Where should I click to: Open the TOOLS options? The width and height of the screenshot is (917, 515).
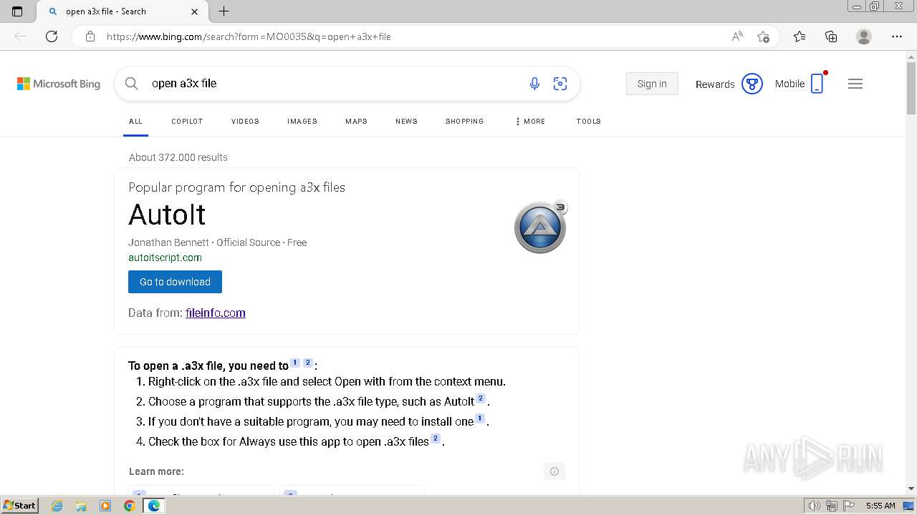tap(588, 122)
